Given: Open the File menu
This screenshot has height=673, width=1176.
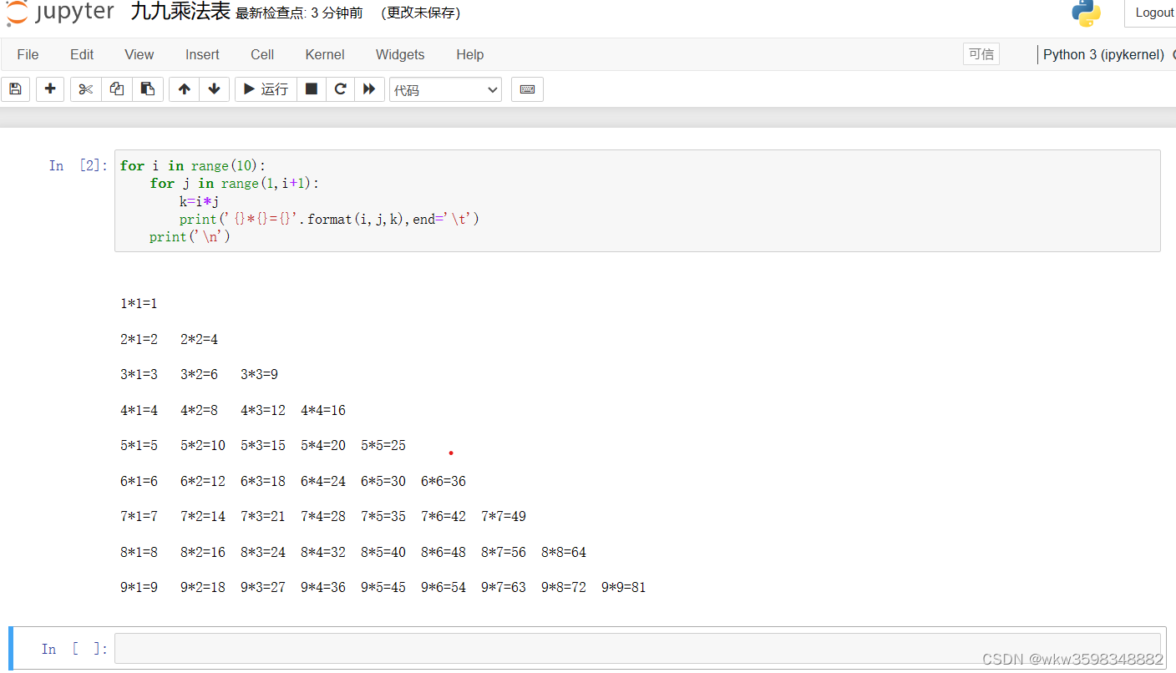Looking at the screenshot, I should tap(28, 54).
